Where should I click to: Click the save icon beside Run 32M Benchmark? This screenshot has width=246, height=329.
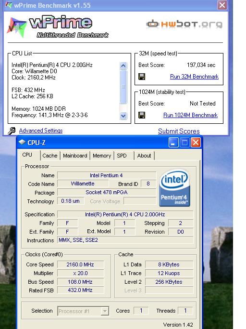coord(142,77)
